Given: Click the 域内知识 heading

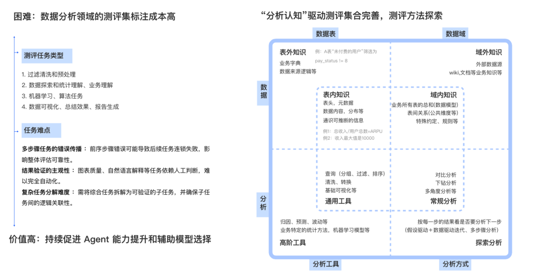Looking at the screenshot, I should (443, 95).
